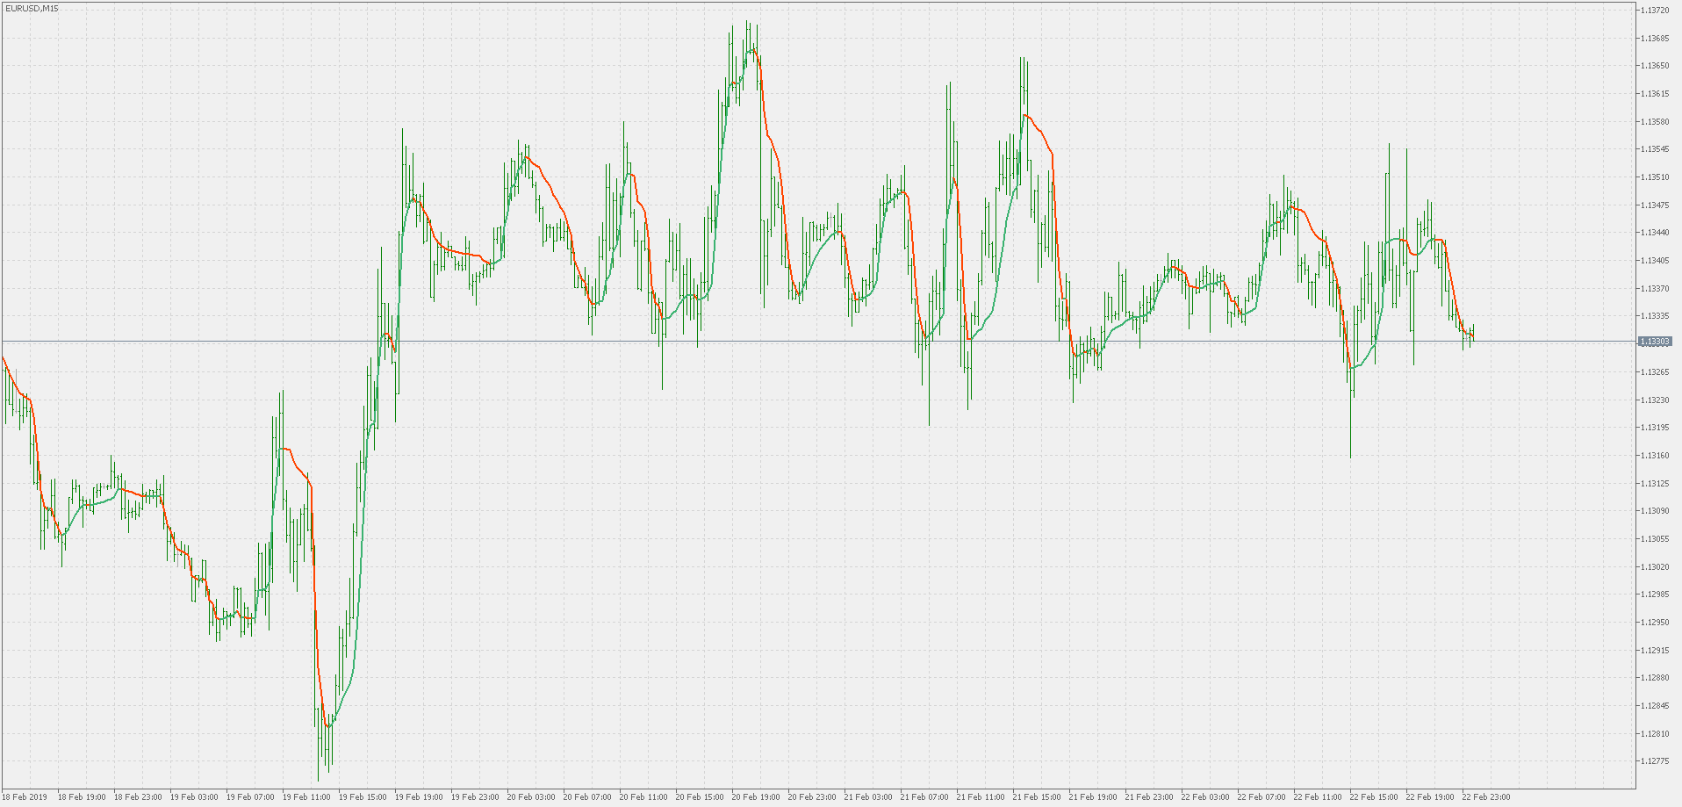Select the highlighted price tag 1.13303
1682x807 pixels.
point(1655,342)
